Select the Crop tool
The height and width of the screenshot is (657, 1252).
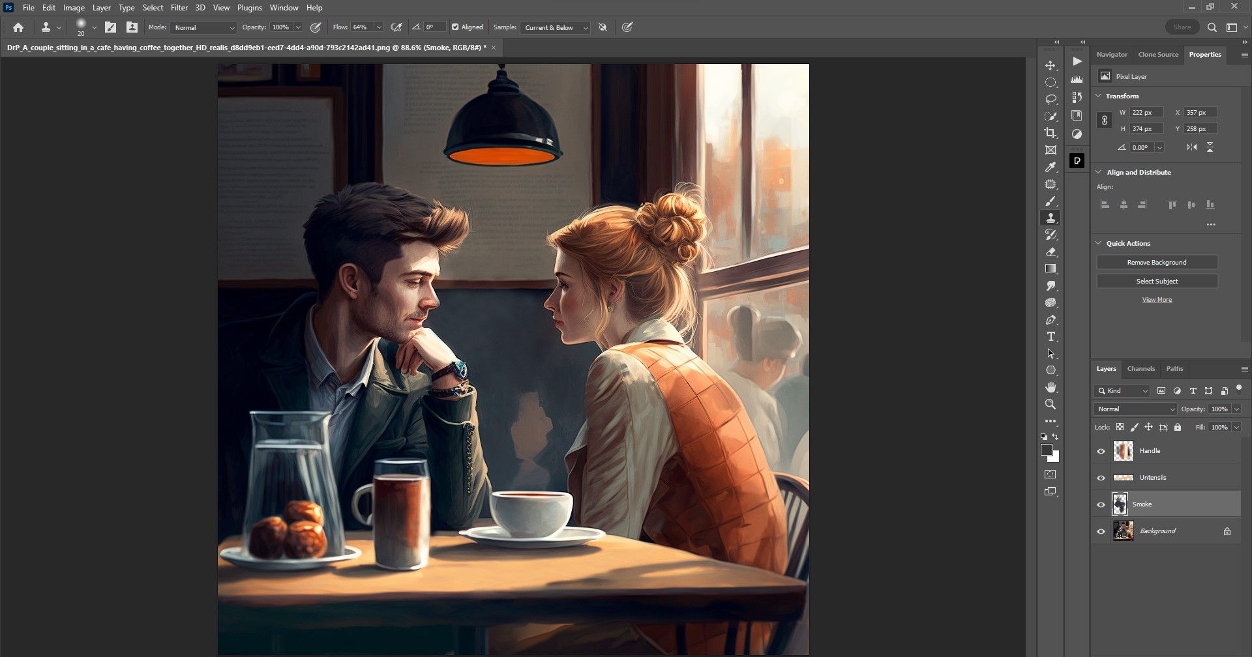(1051, 133)
